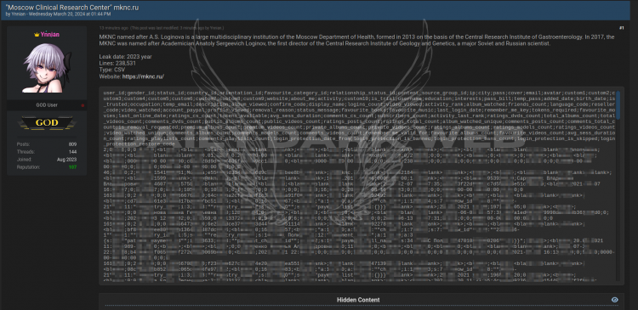Click the thread title "Moscow Clinical Research Center" mknc.ru
This screenshot has width=638, height=310.
pyautogui.click(x=72, y=8)
